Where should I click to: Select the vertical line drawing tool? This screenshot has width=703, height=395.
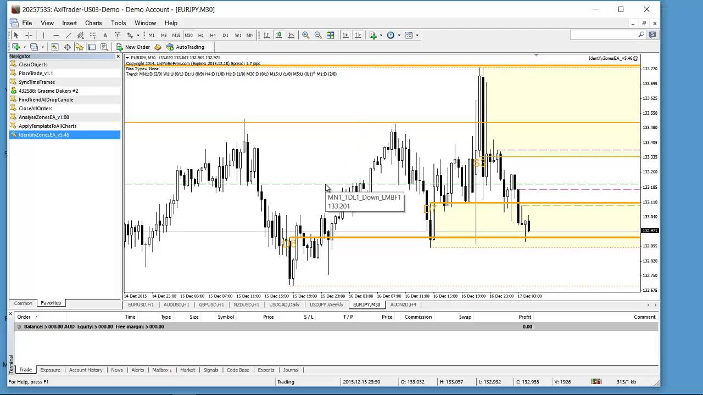pyautogui.click(x=43, y=35)
